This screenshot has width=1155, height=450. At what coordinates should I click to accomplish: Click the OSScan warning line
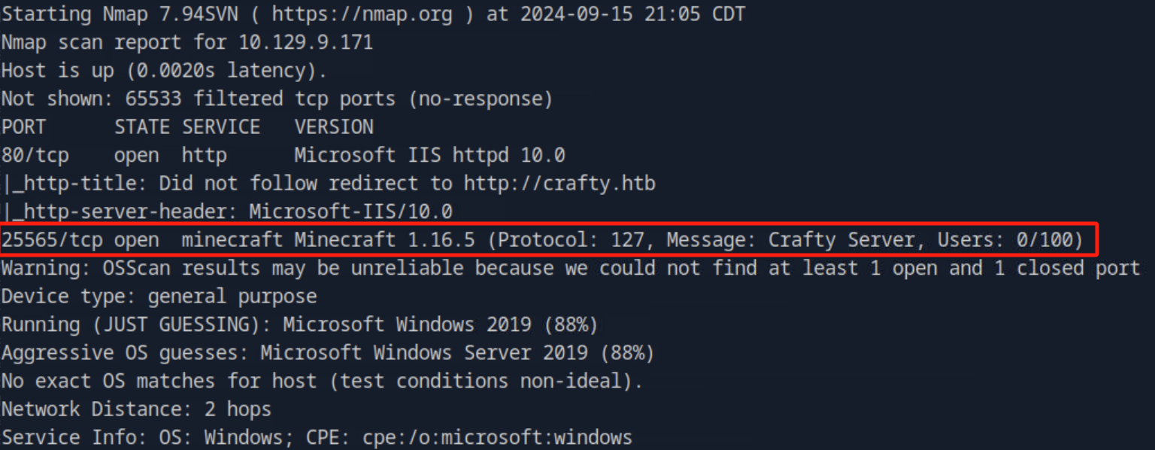pos(571,269)
